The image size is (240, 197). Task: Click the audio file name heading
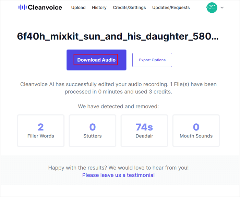click(118, 36)
